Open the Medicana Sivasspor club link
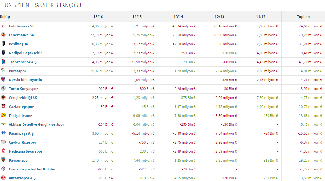The image size is (325, 181). [x=26, y=151]
